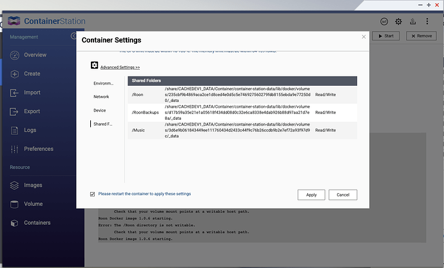Click the upload/import tray icon in header
This screenshot has width=444, height=268.
coord(413,21)
